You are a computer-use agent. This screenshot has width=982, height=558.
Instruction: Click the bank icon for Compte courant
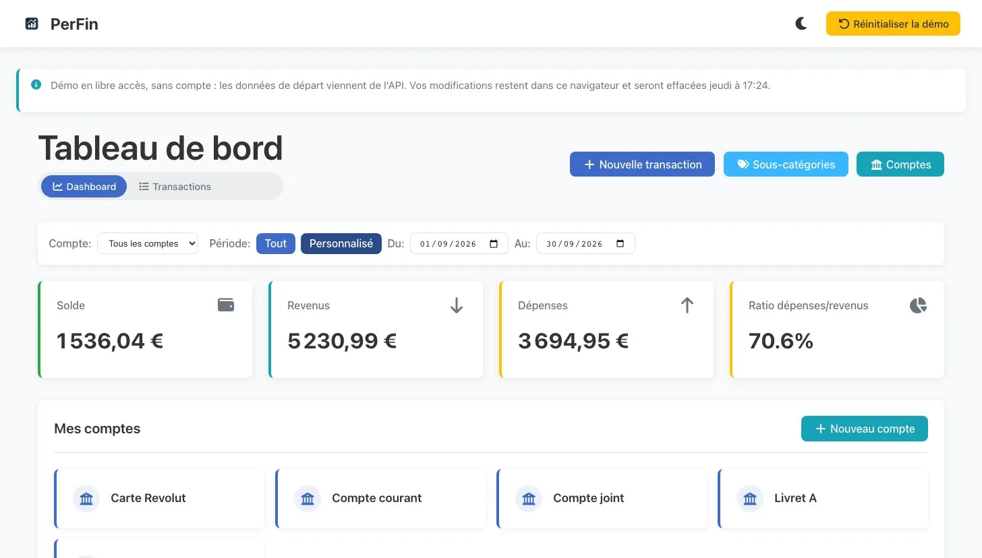tap(308, 499)
